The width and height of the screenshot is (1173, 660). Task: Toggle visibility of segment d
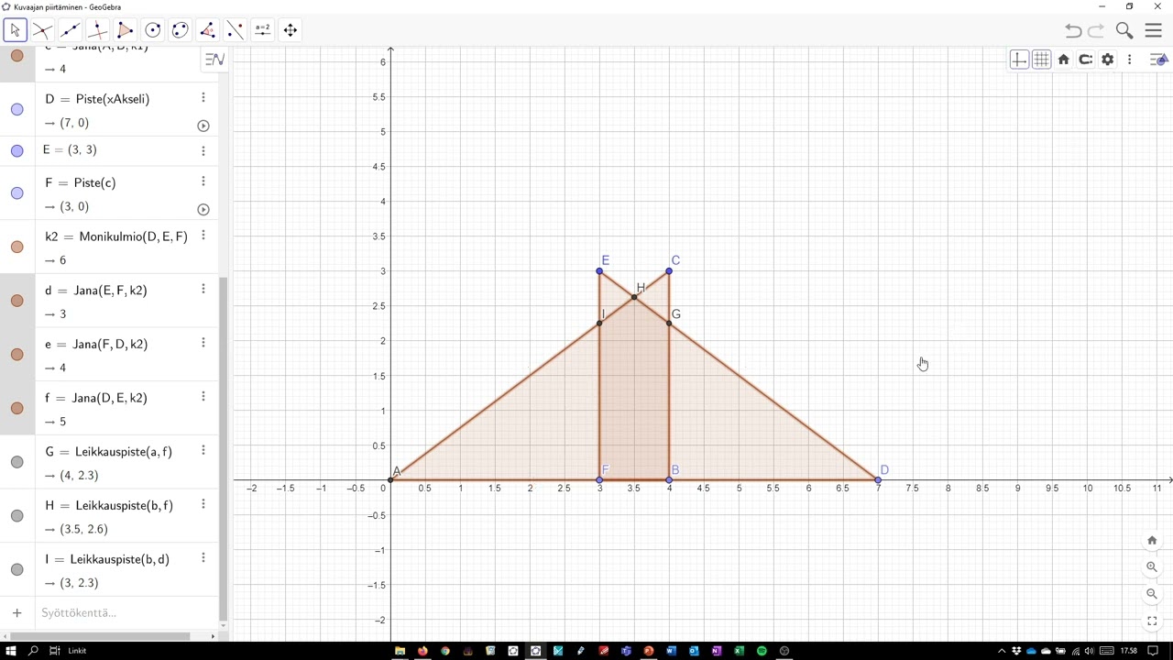17,301
